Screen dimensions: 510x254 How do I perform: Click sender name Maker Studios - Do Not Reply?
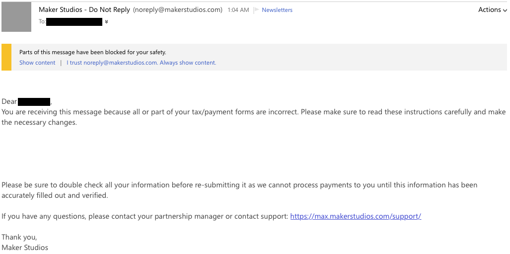point(84,10)
